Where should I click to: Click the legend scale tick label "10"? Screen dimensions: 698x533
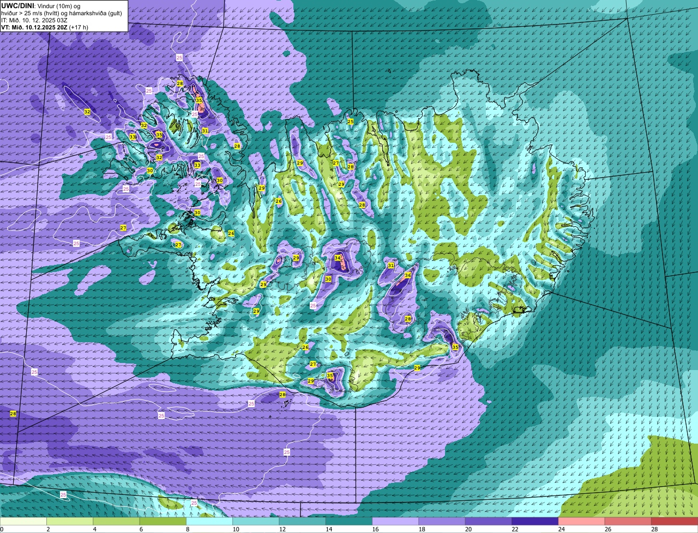(236, 529)
